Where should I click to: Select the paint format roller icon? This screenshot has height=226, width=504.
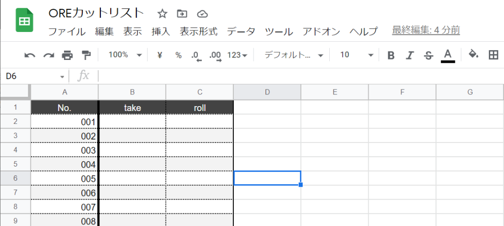coord(86,55)
